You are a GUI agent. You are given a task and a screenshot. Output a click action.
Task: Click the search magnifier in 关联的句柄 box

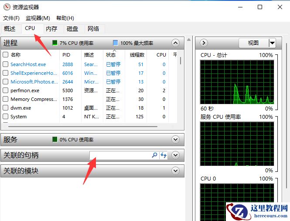tap(155, 155)
